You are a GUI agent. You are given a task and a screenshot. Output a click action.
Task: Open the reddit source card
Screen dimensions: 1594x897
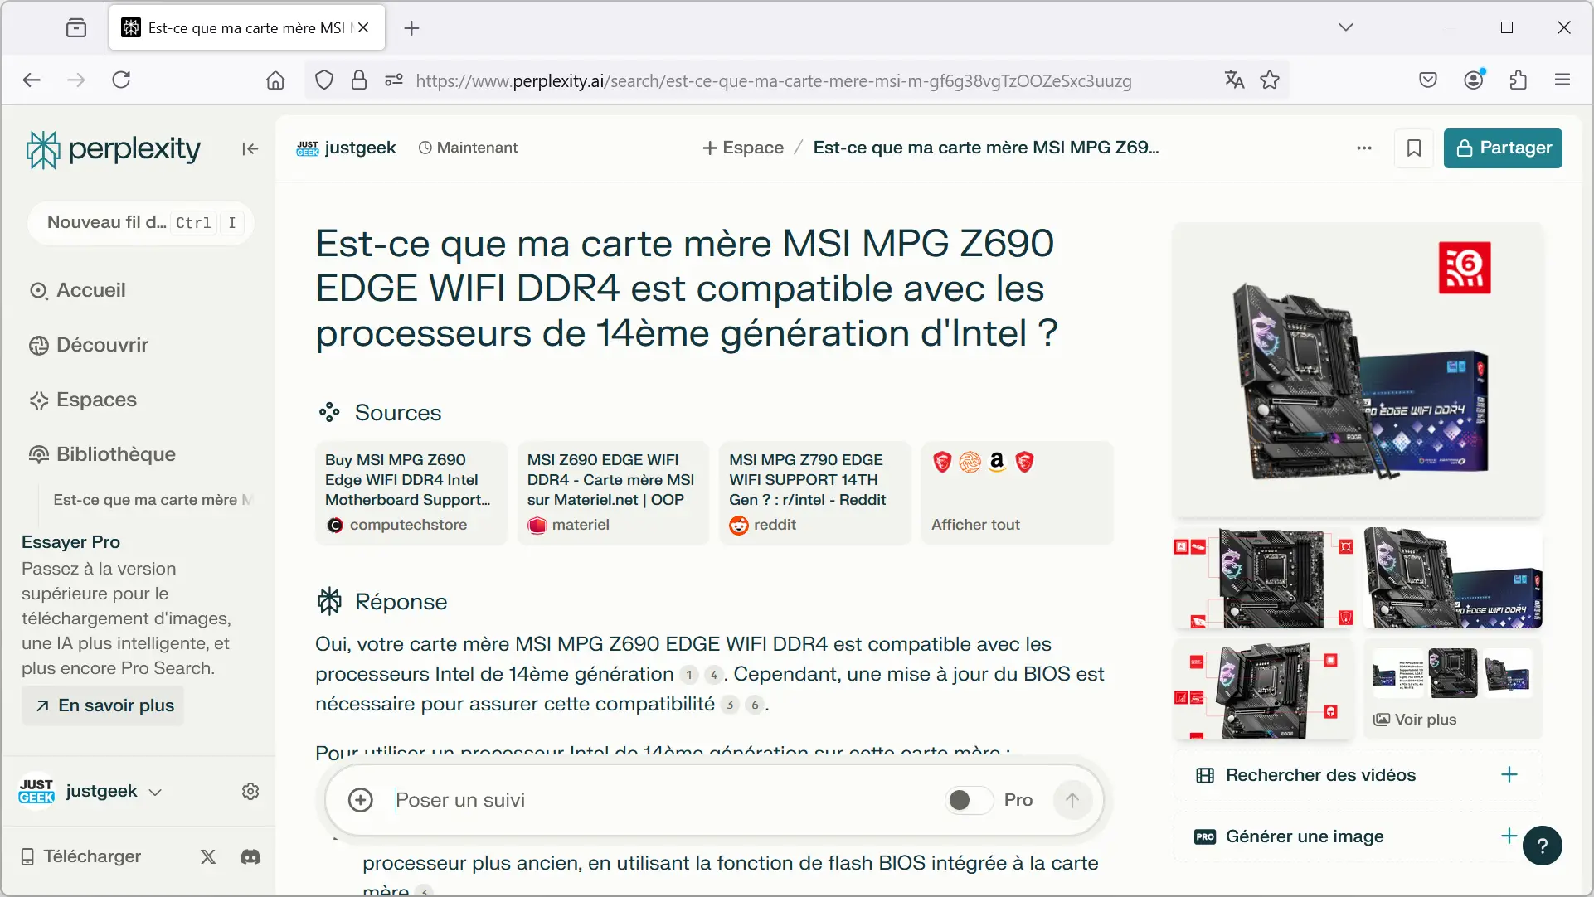(814, 492)
